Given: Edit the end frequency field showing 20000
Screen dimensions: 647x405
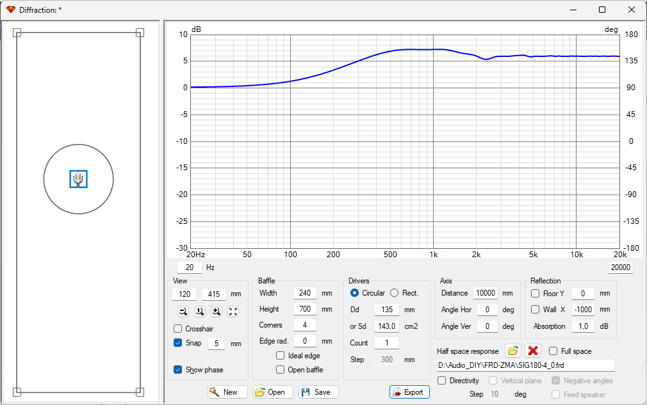Looking at the screenshot, I should [621, 267].
